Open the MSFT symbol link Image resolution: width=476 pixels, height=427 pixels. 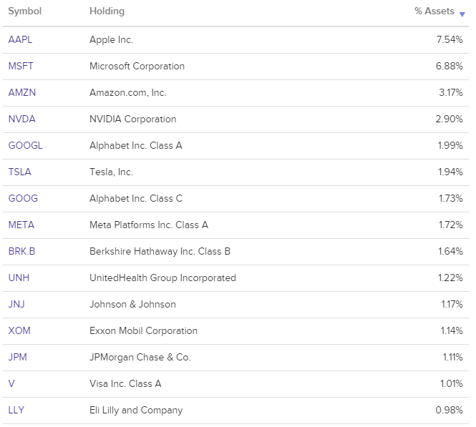[x=21, y=66]
